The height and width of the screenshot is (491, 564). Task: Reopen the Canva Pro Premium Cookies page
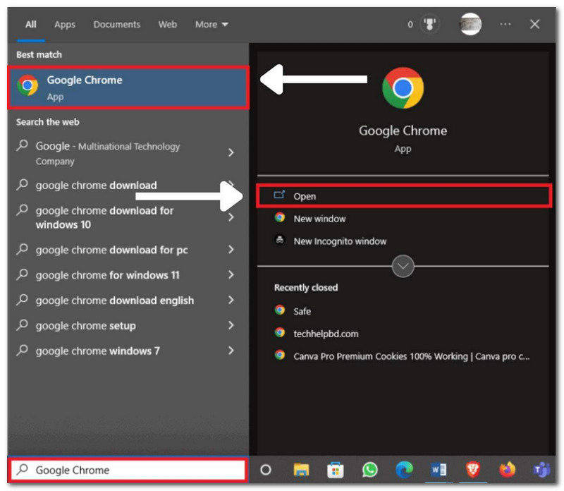tap(403, 356)
